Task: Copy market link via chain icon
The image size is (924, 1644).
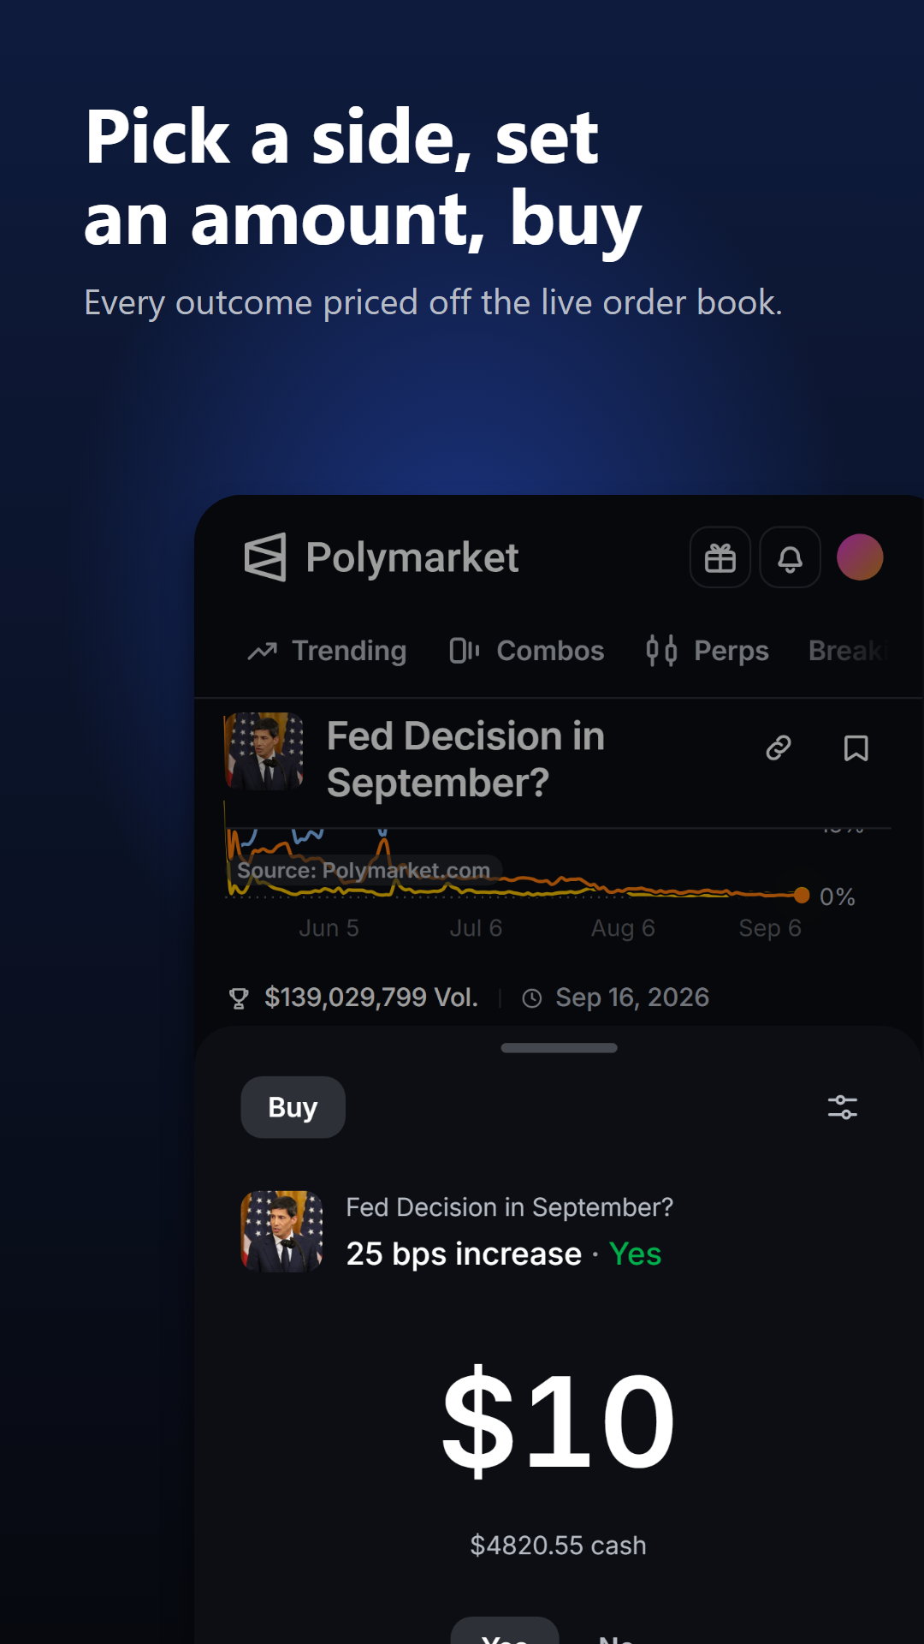Action: (779, 748)
